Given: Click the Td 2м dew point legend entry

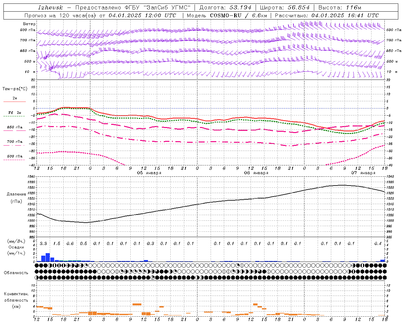Looking at the screenshot, I should click(14, 113).
